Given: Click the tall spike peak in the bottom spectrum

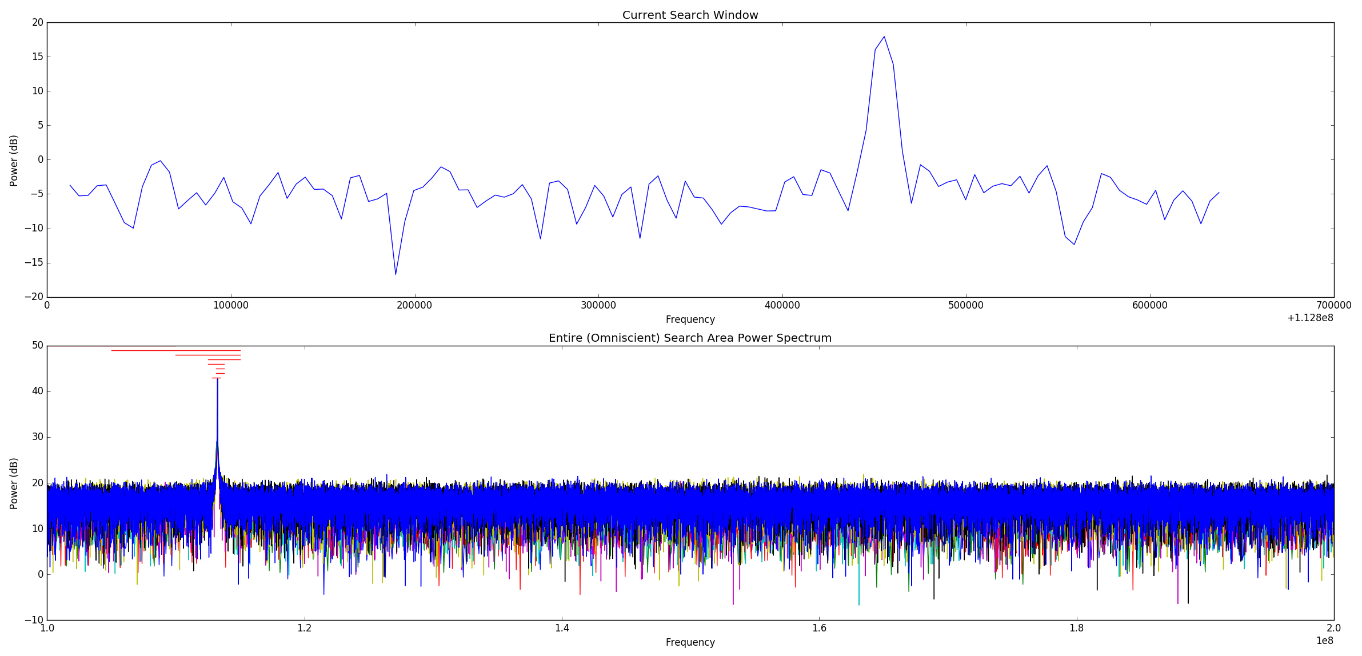Looking at the screenshot, I should pos(217,381).
